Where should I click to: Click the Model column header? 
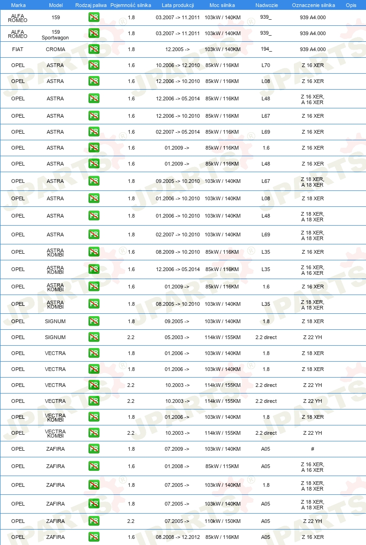56,5
